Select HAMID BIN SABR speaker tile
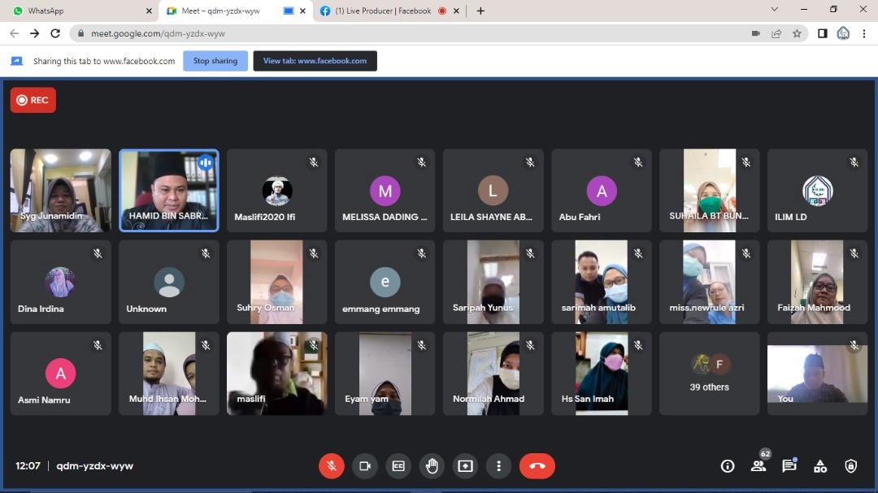Image resolution: width=878 pixels, height=493 pixels. 168,190
